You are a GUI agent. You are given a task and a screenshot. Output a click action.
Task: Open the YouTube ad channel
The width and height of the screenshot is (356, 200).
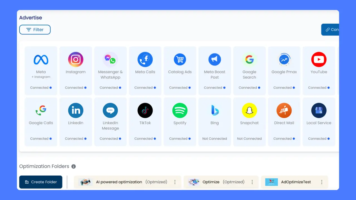coord(319,71)
